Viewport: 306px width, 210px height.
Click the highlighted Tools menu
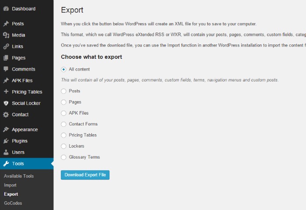[x=27, y=163]
